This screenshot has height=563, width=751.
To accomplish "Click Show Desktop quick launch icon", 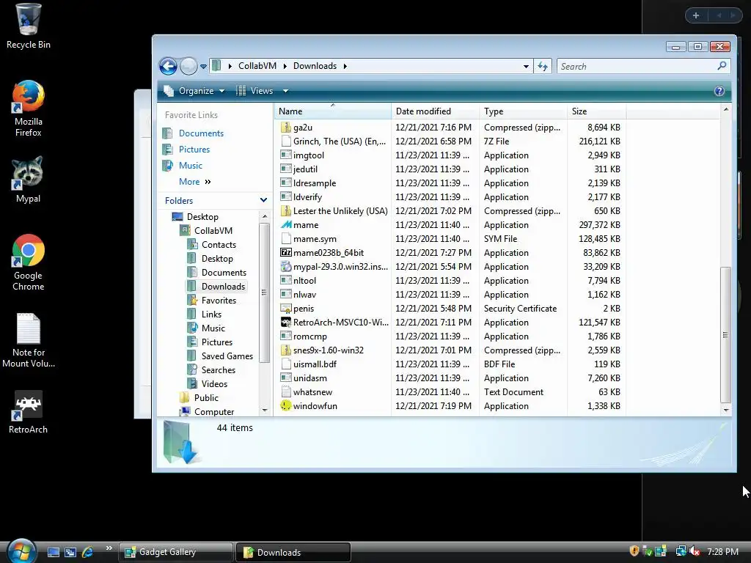I will click(x=53, y=552).
